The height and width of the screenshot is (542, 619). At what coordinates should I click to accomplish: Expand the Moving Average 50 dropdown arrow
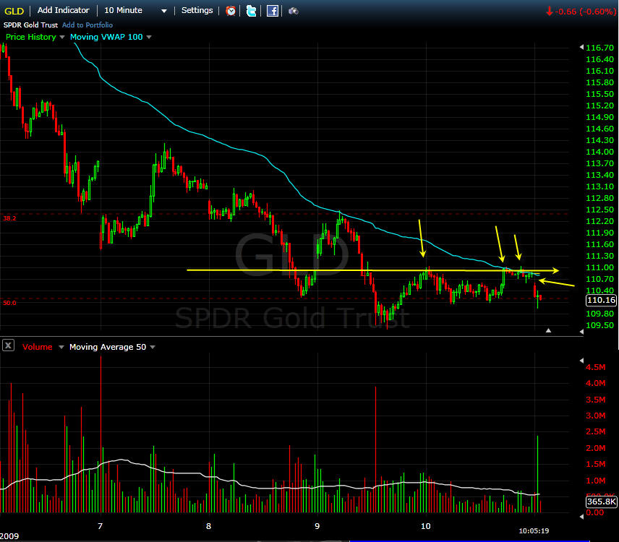pos(153,347)
